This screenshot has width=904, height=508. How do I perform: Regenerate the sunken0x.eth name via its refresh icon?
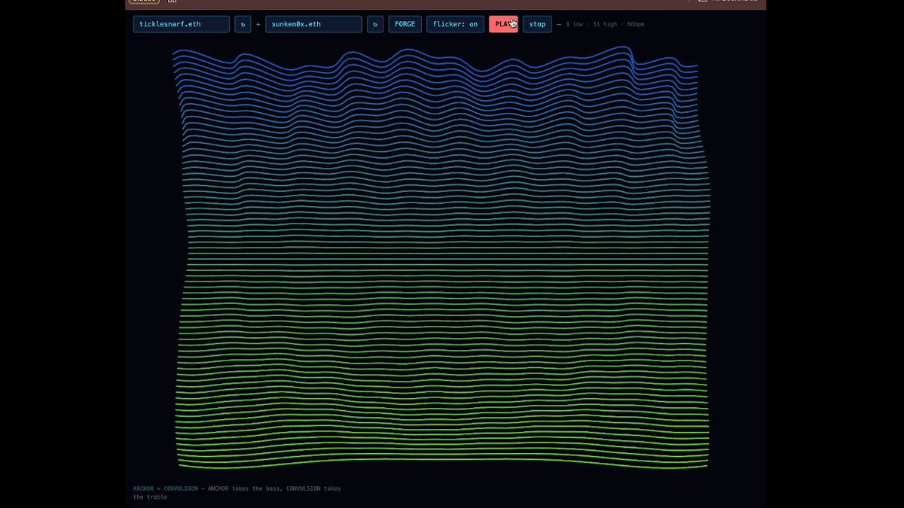375,24
